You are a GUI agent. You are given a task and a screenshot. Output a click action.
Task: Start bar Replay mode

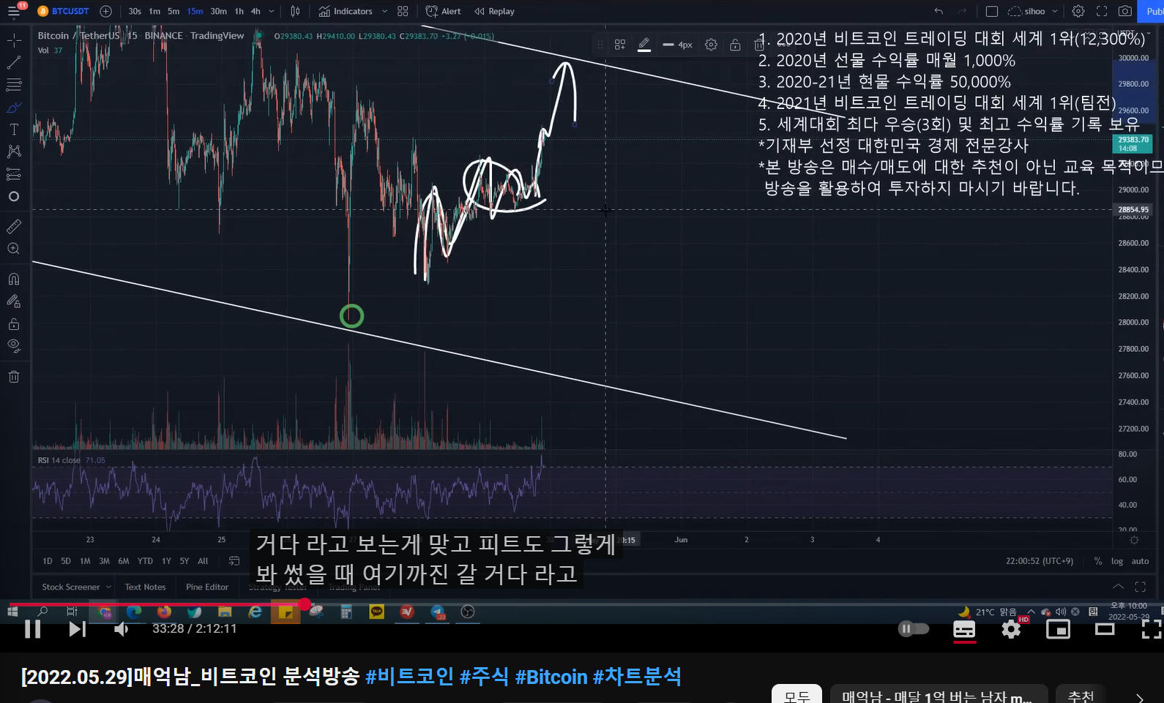click(x=495, y=11)
